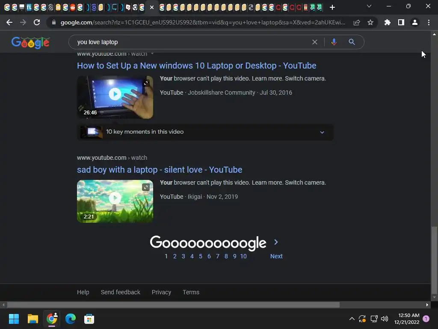
Task: Open the Help footer link
Action: coord(83,292)
